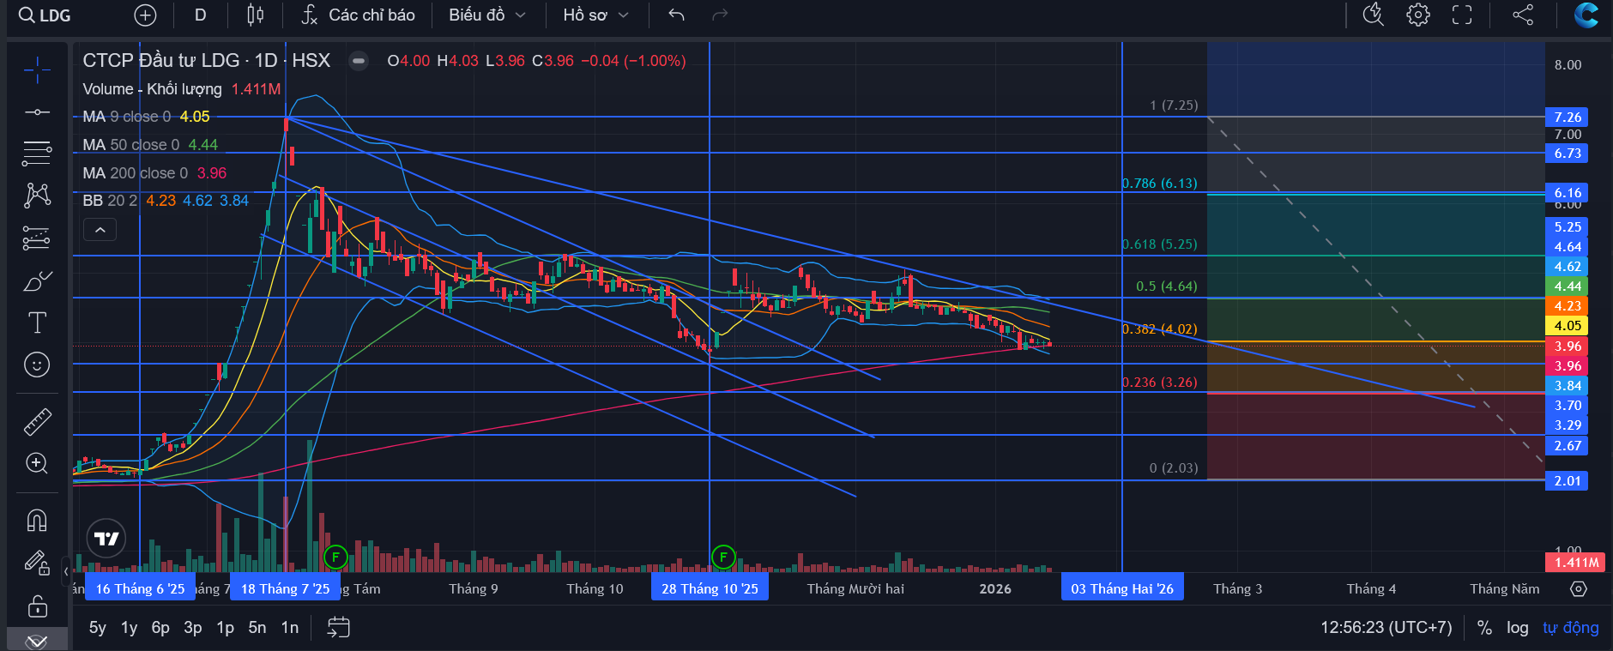
Task: Select the brush drawing tool
Action: click(x=37, y=280)
